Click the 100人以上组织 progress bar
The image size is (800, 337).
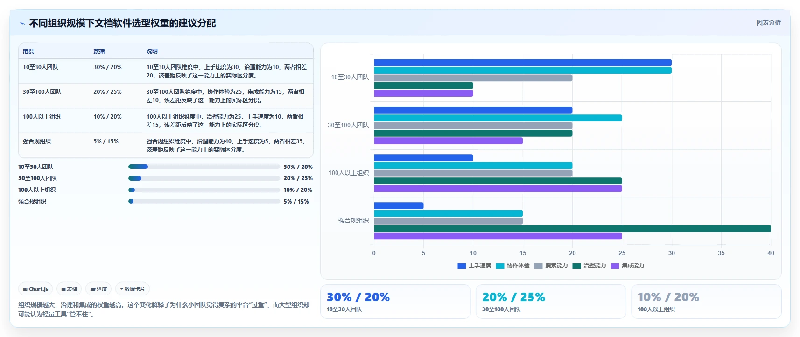(x=204, y=190)
